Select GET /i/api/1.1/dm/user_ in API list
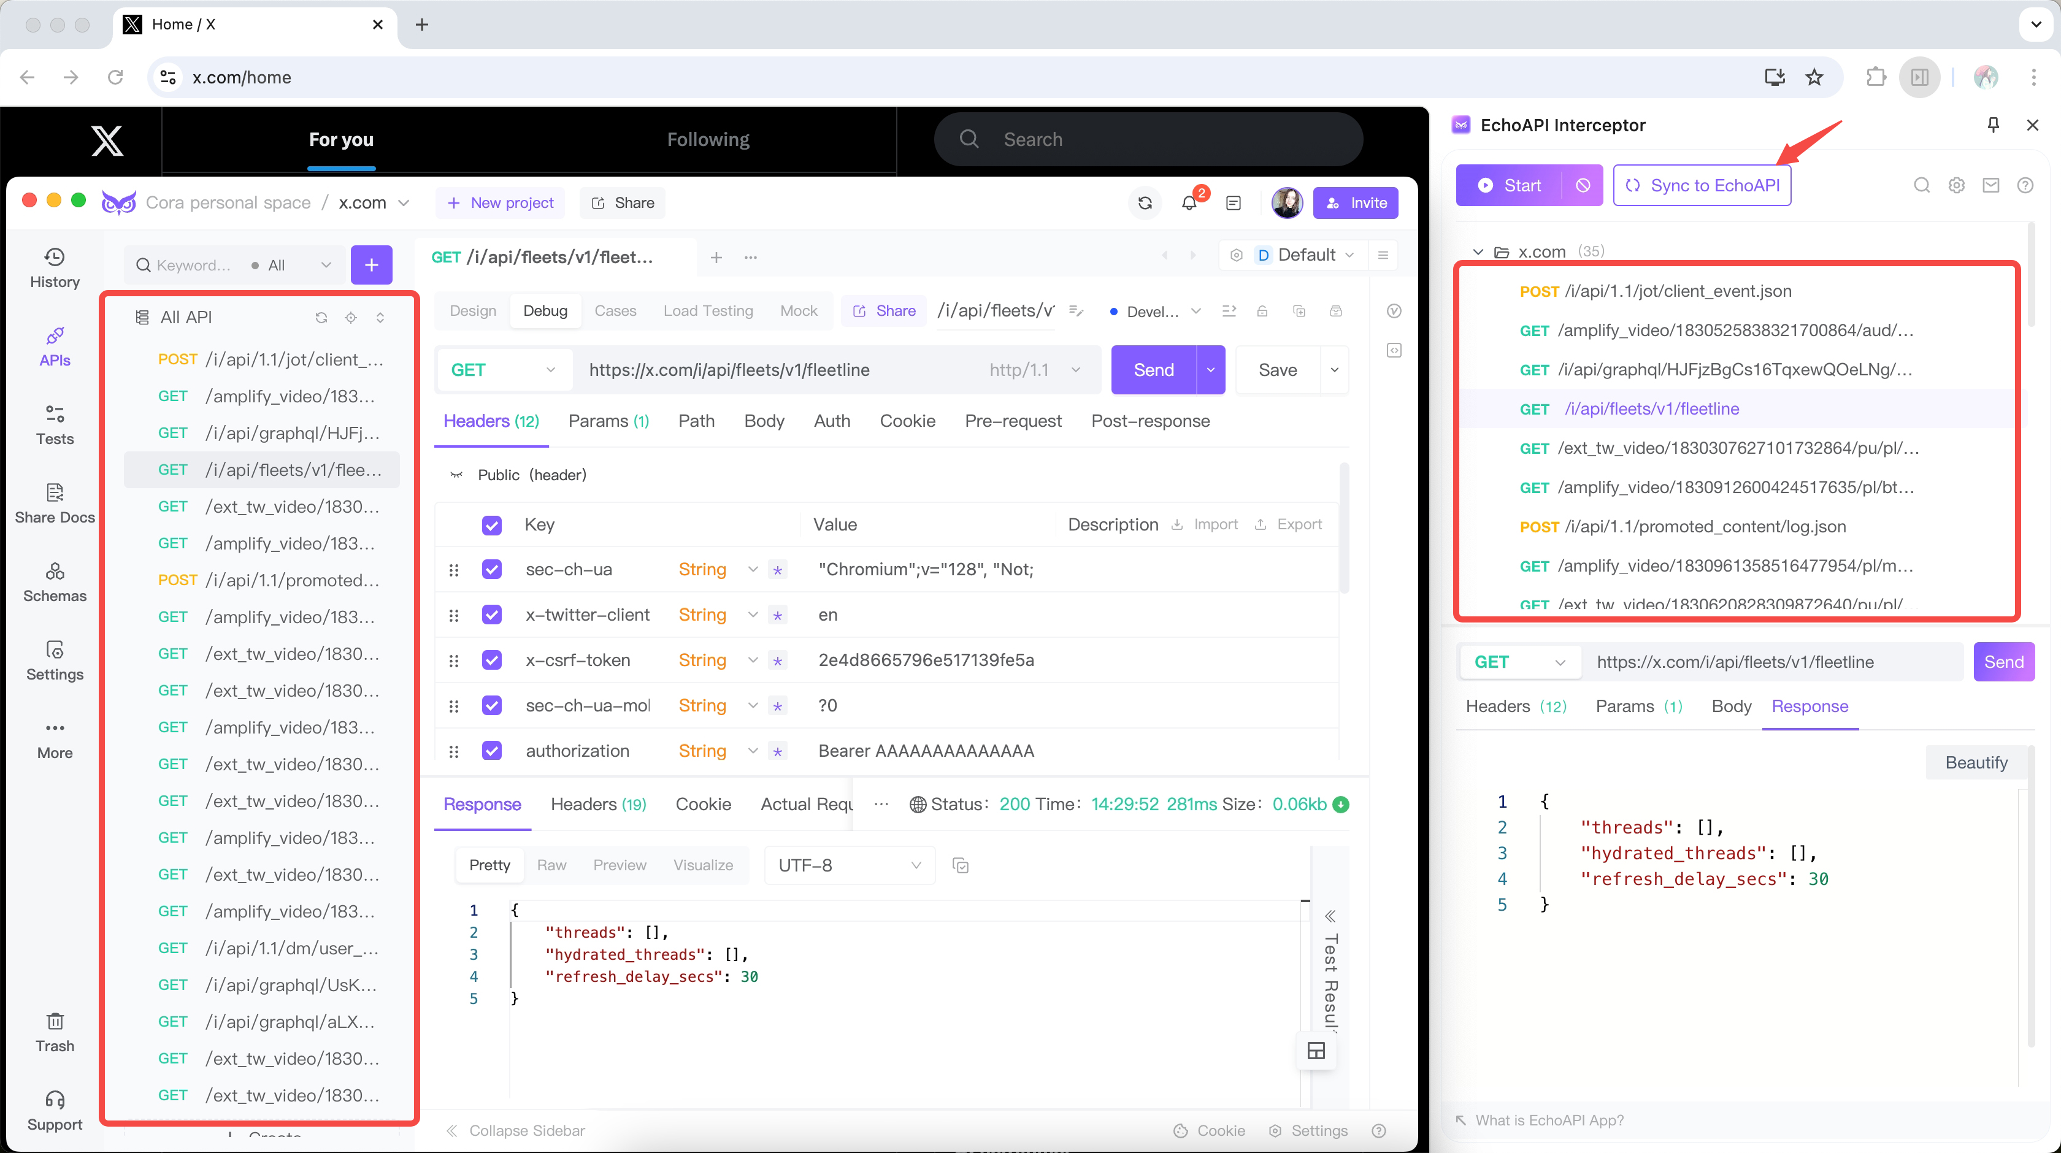The height and width of the screenshot is (1153, 2061). (x=261, y=949)
